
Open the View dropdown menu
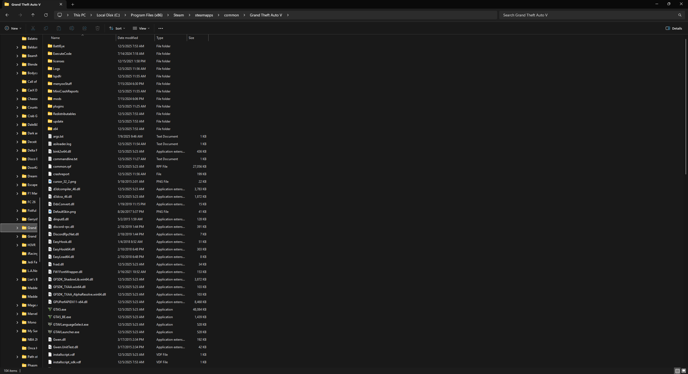(x=141, y=28)
